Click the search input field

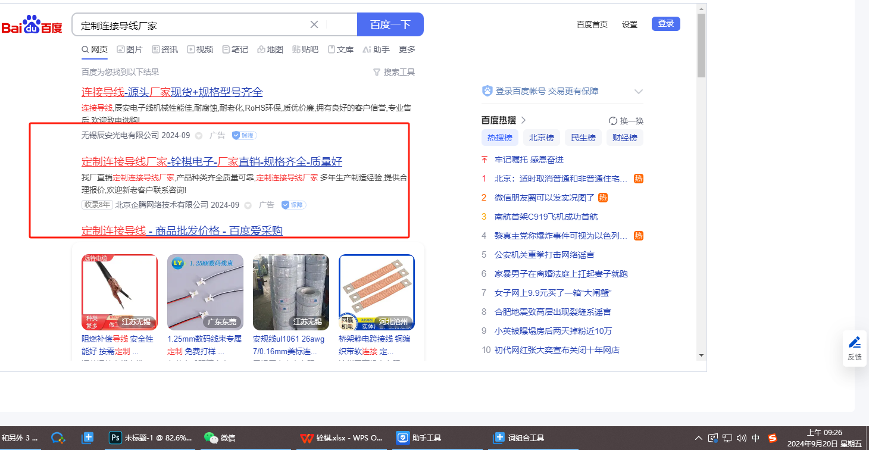[190, 25]
